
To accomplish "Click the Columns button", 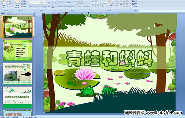I will (x=73, y=6).
